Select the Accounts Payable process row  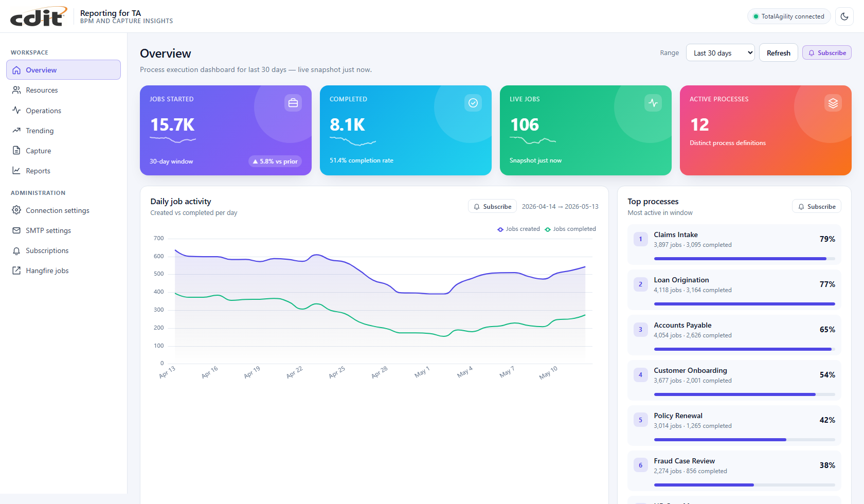734,335
